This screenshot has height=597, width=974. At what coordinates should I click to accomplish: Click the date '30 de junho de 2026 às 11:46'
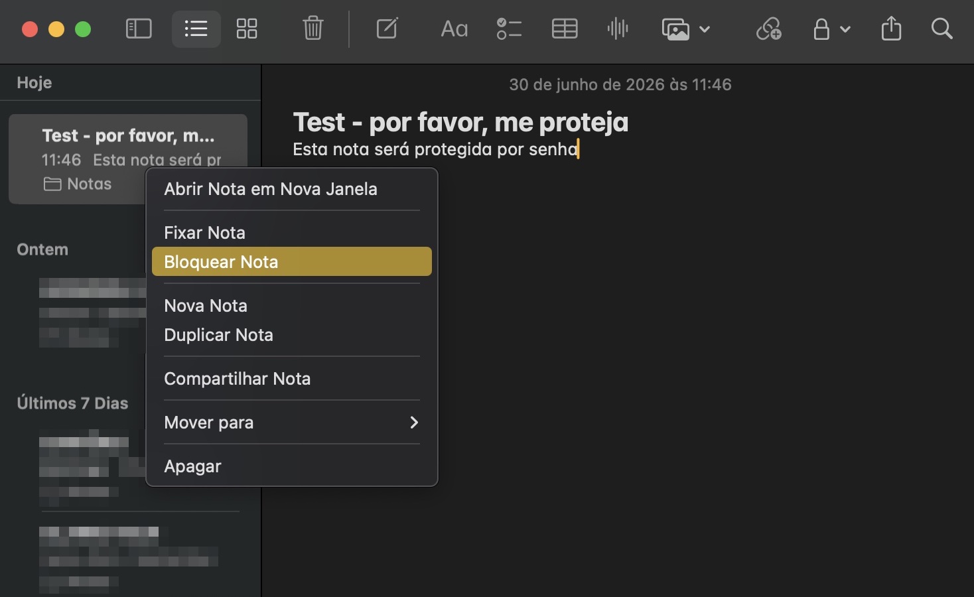(x=620, y=85)
